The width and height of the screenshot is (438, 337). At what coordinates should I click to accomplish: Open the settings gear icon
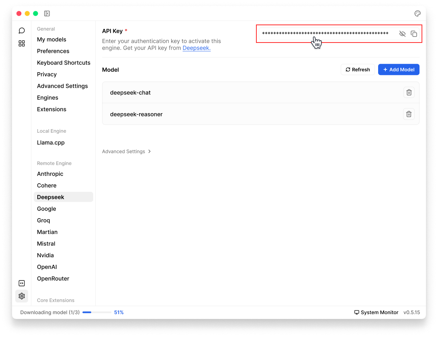pos(22,296)
